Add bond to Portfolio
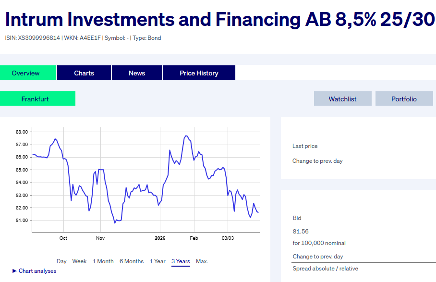436x282 pixels. [x=404, y=99]
